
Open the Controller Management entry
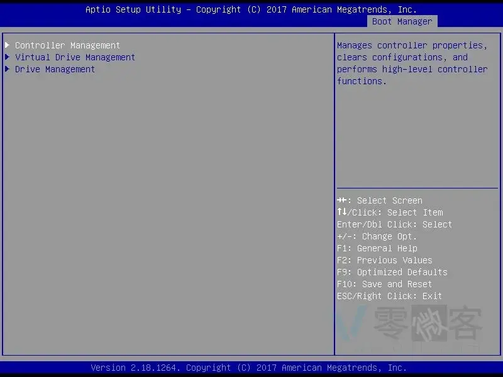coord(67,45)
